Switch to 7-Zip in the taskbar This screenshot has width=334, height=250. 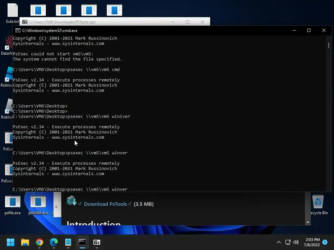pyautogui.click(x=97, y=242)
